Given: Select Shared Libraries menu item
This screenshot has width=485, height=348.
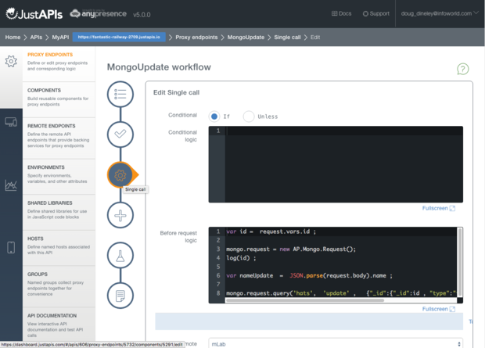Looking at the screenshot, I should pos(59,212).
